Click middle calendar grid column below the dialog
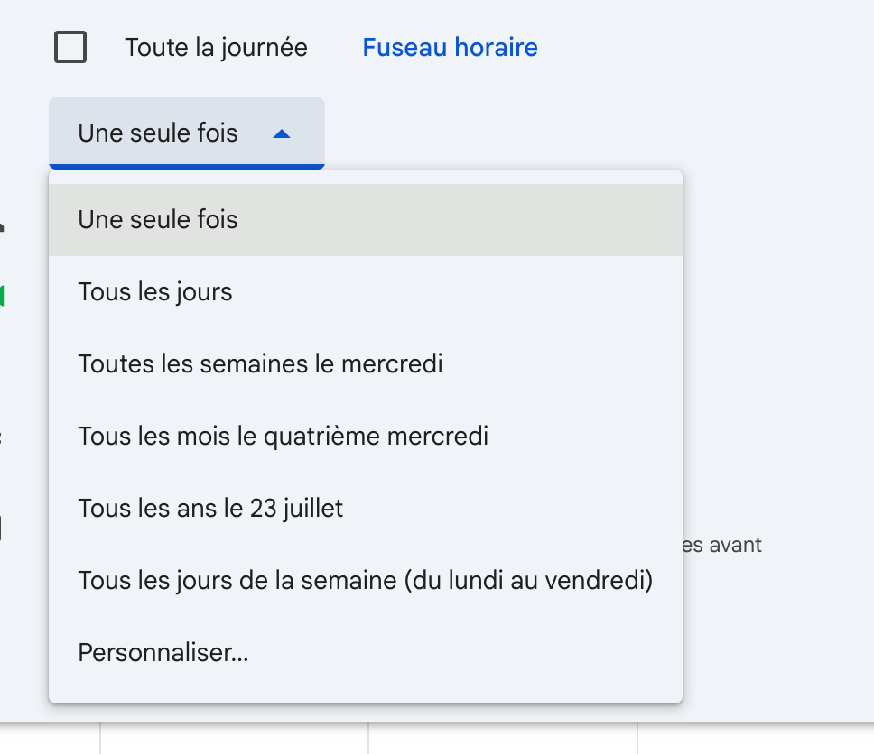This screenshot has height=754, width=874. (x=502, y=739)
